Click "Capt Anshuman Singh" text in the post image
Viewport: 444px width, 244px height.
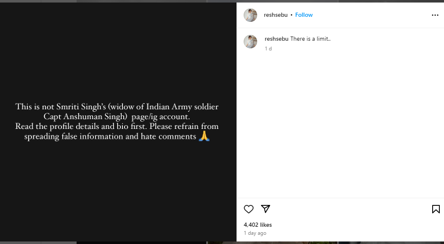coord(85,116)
